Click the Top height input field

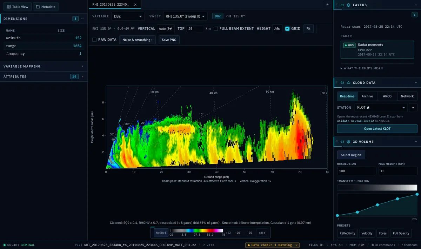tap(195, 29)
